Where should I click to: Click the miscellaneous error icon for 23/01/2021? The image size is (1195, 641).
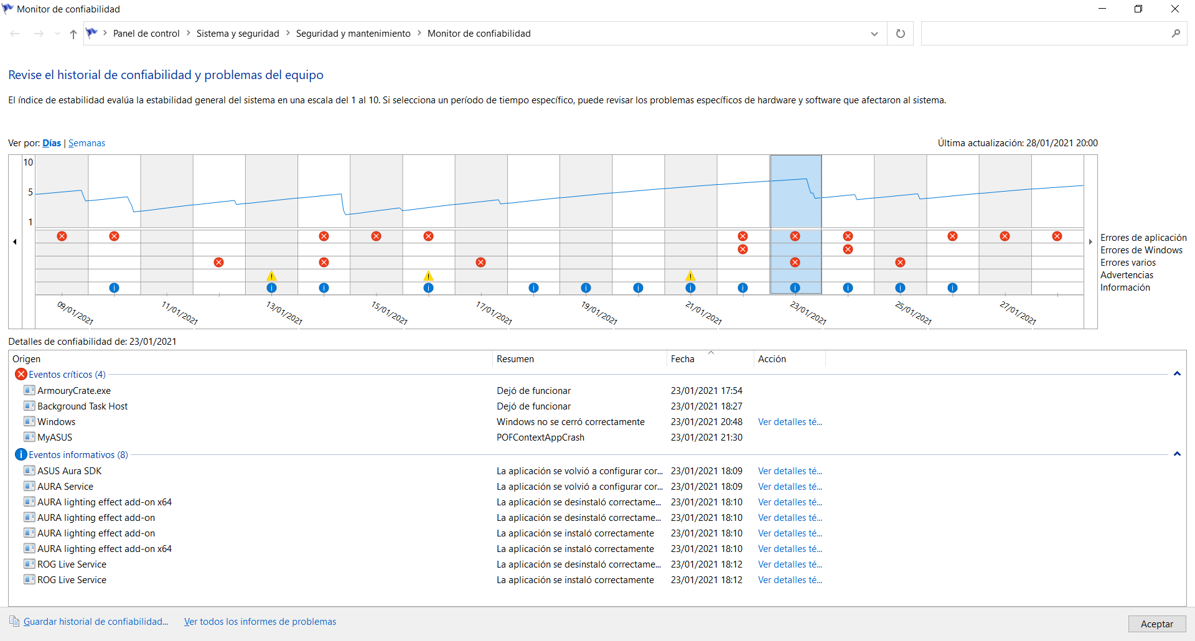(795, 263)
